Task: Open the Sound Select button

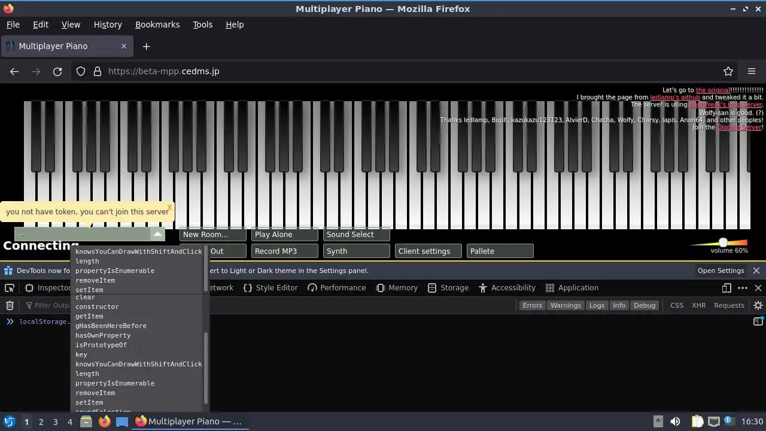Action: 357,235
